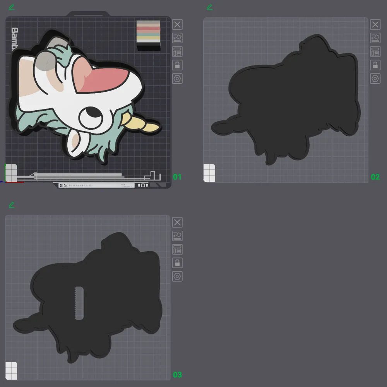Edit plate 01 name with pencil icon
Image resolution: width=387 pixels, height=387 pixels.
(12, 7)
